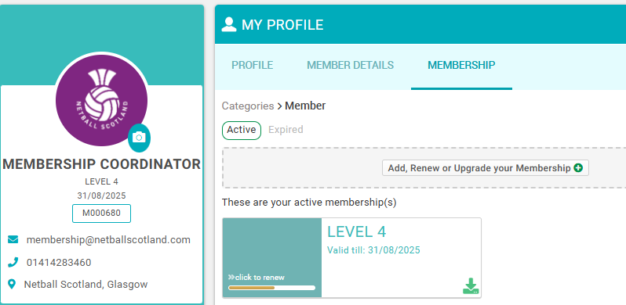Click the Netball Scotland logo avatar

101,100
